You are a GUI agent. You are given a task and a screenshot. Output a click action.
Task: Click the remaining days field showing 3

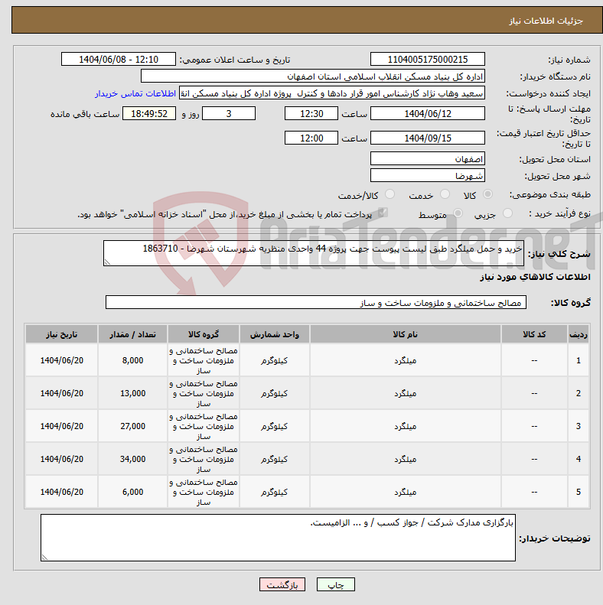point(229,113)
